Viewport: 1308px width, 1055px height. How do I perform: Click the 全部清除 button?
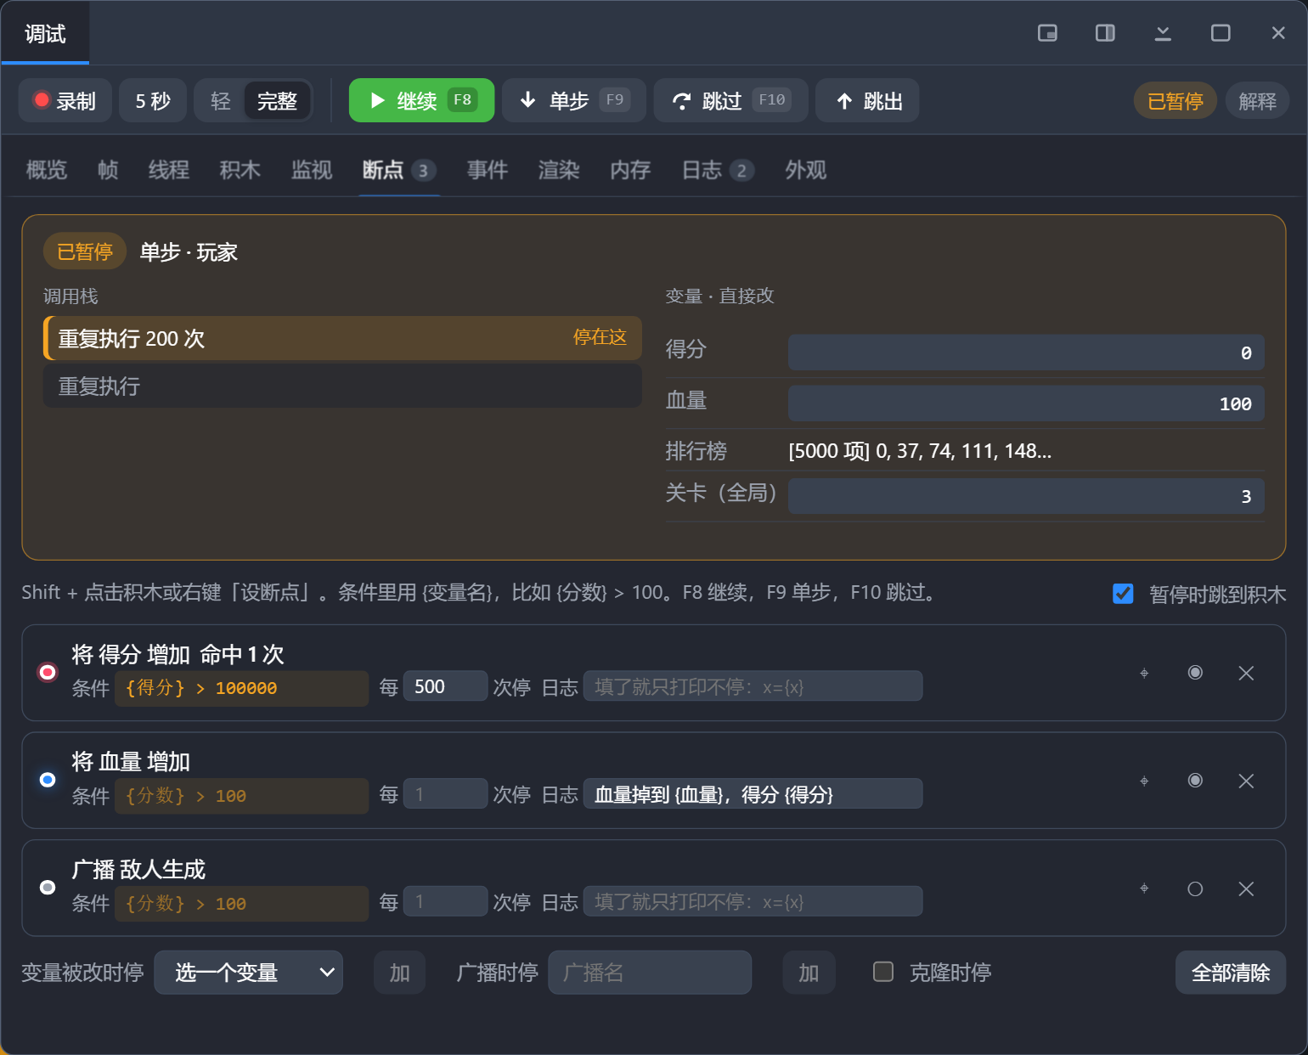click(1231, 973)
